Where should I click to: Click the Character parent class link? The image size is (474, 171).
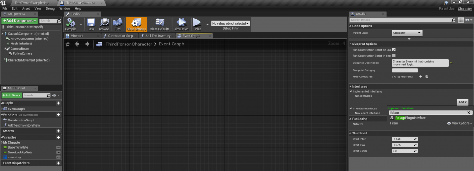coord(465,9)
